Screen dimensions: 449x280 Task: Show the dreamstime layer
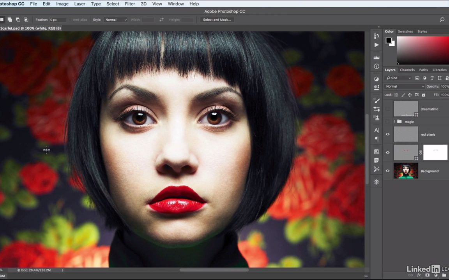tap(387, 109)
